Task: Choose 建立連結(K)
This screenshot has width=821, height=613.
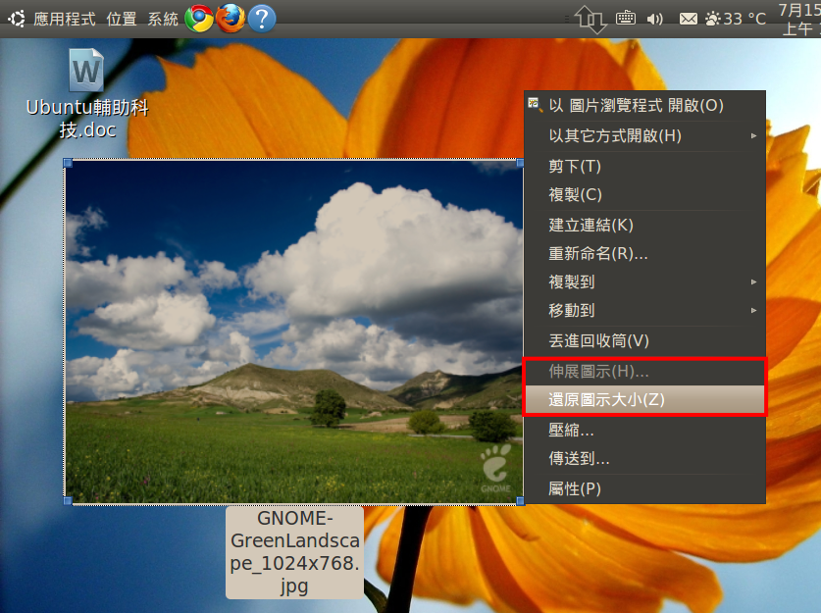Action: 644,226
